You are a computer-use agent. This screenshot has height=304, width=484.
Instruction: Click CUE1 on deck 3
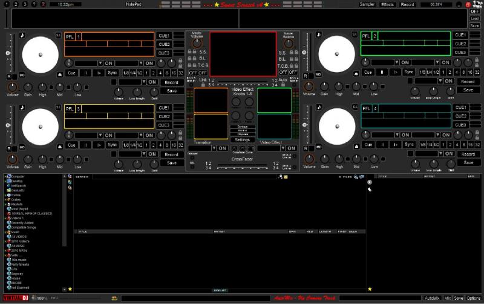(164, 108)
